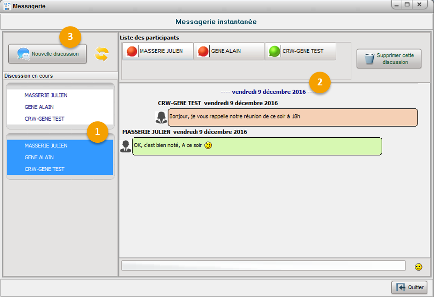Select GENE ALAIN in the first discussion
Image resolution: width=434 pixels, height=297 pixels.
pos(39,107)
